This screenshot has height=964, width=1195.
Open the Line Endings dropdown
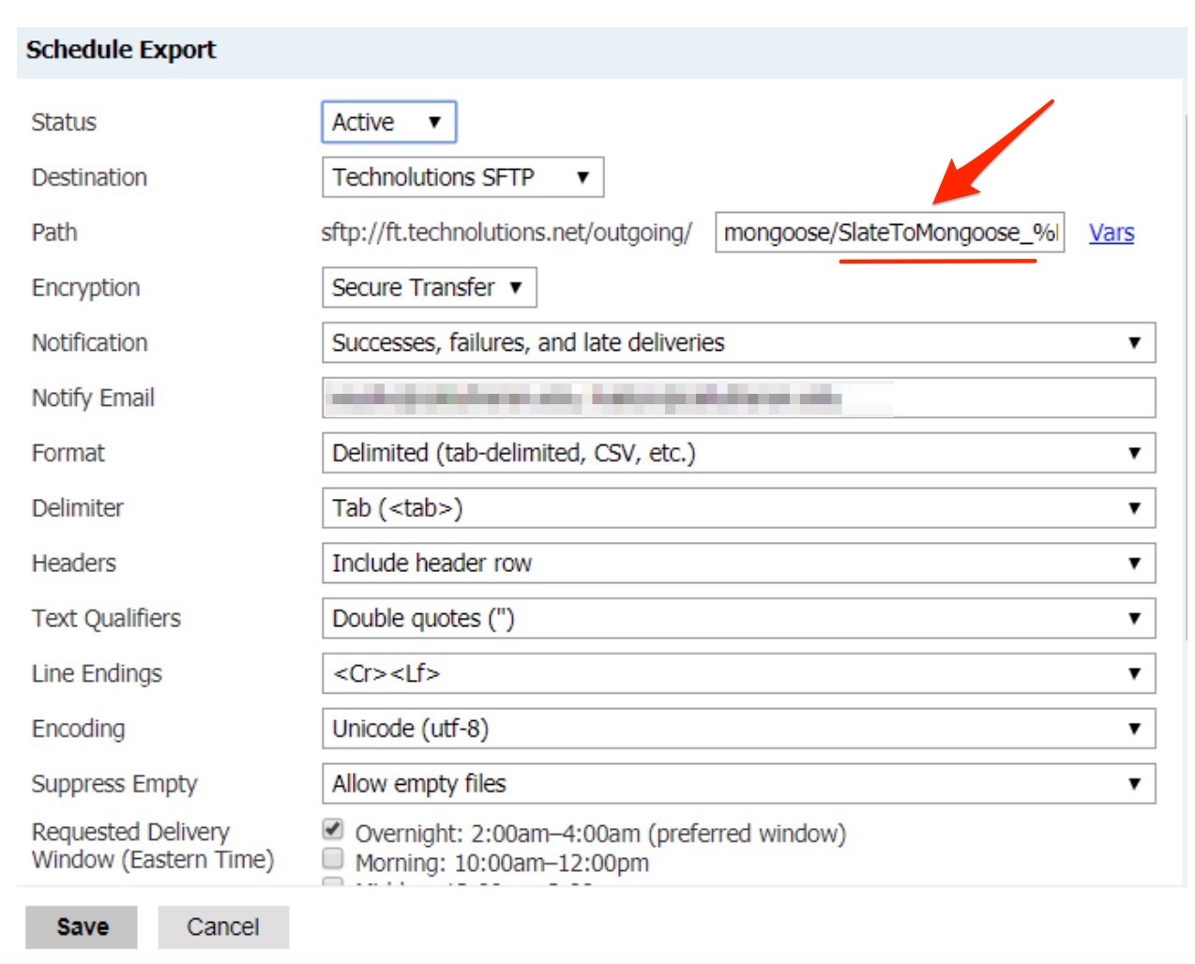[x=737, y=674]
